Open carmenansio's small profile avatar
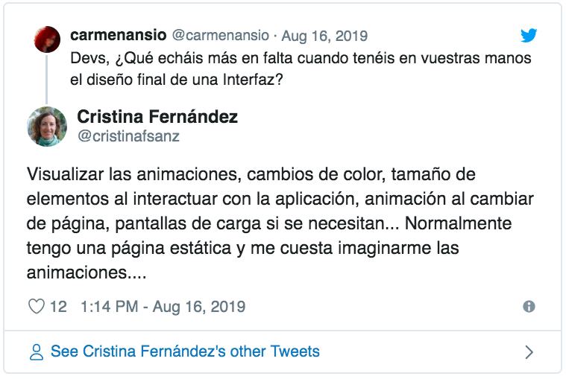 point(47,39)
